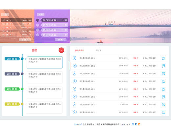171x128 pixels.
Task: Click the dark navy dot on the schedule timeline
Action: (x=22, y=74)
